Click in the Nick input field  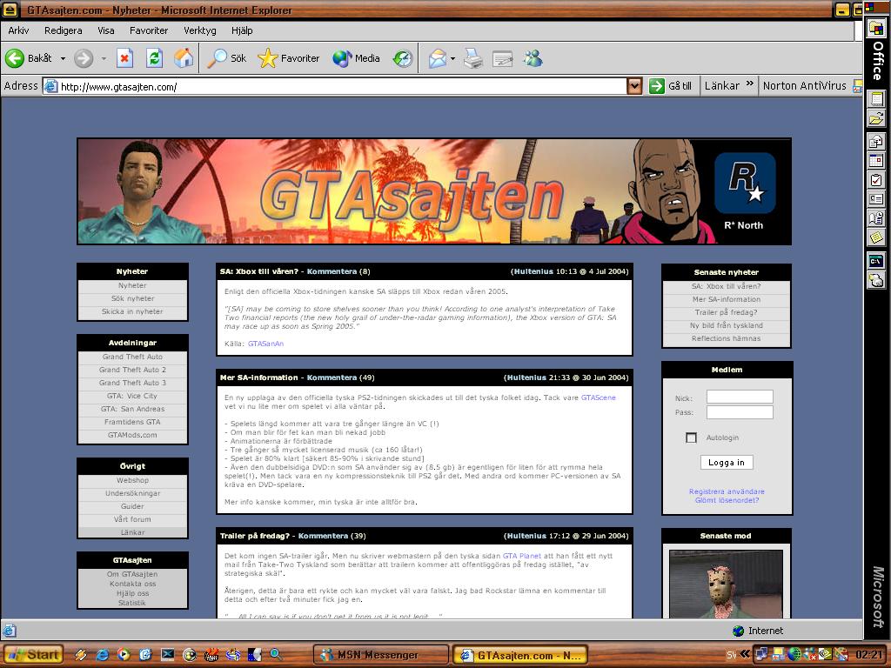[740, 397]
